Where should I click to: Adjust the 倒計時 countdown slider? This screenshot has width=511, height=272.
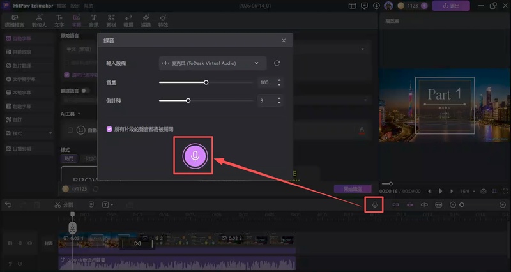pos(188,100)
